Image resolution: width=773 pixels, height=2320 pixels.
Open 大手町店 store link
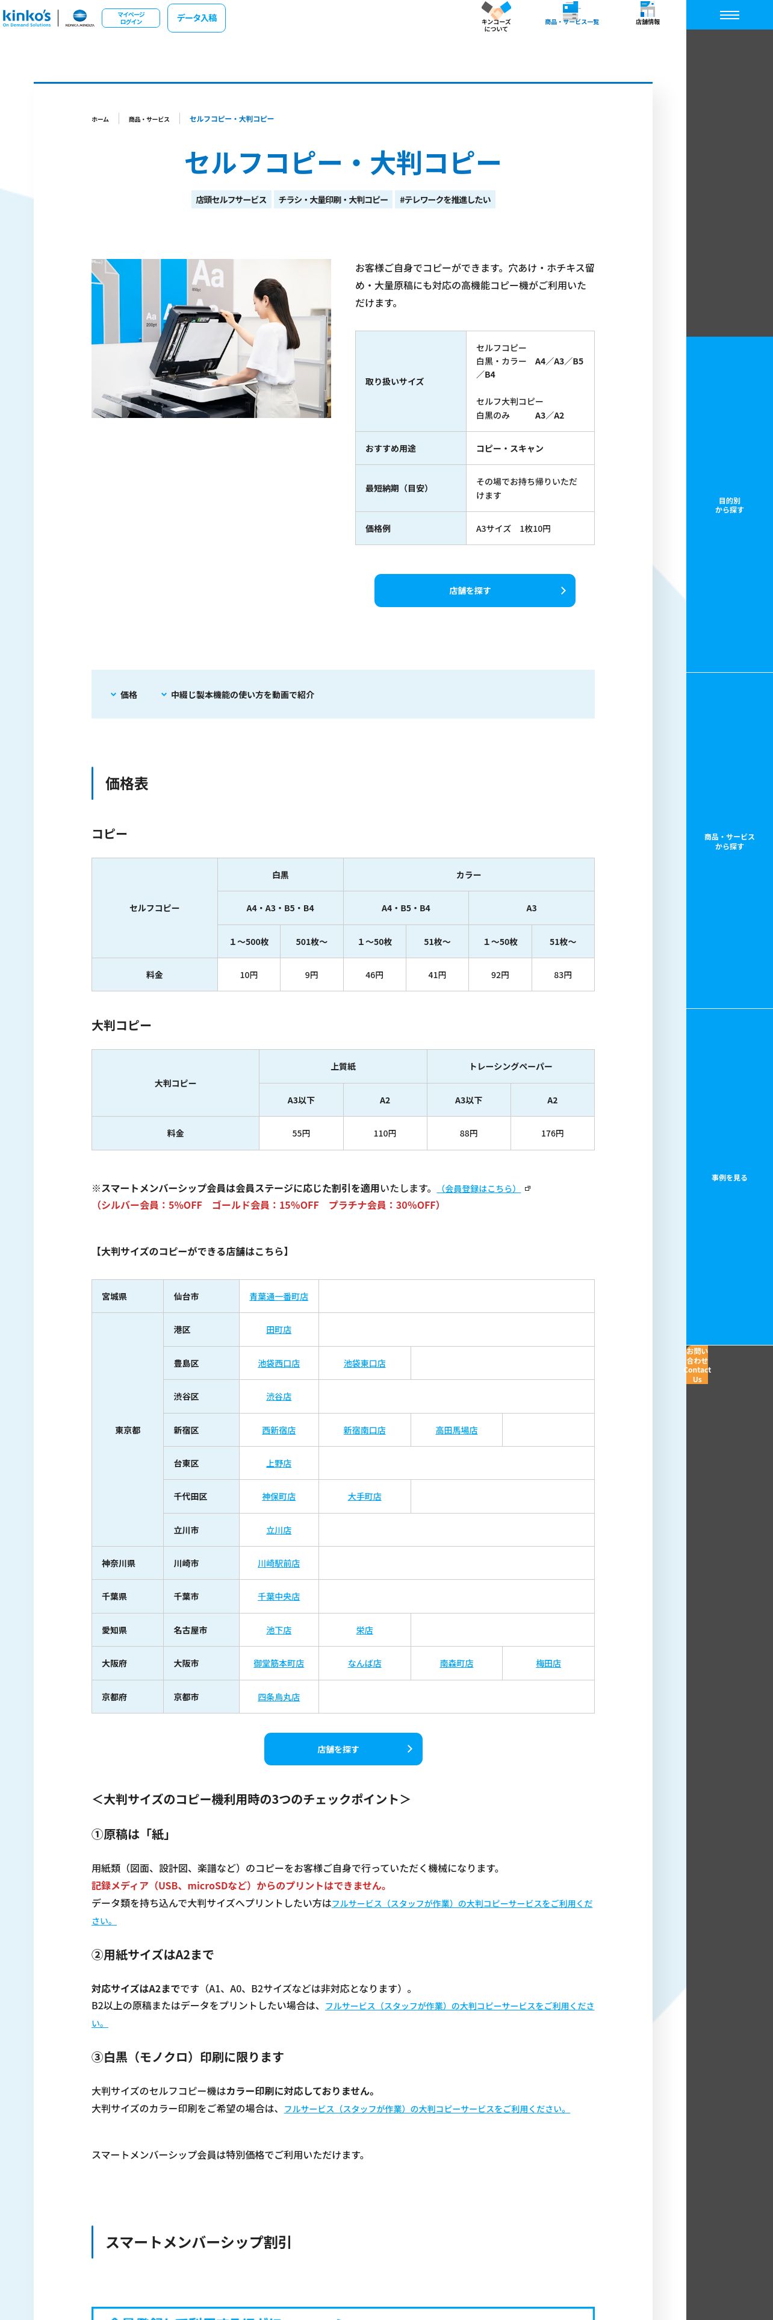point(364,1497)
